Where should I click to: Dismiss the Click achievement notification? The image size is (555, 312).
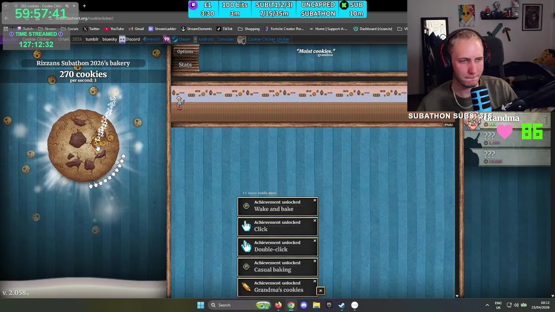(x=315, y=221)
